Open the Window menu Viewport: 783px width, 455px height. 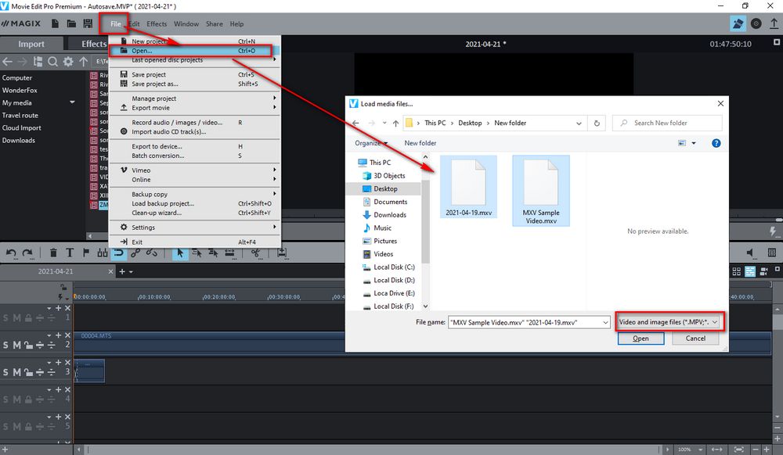point(186,24)
